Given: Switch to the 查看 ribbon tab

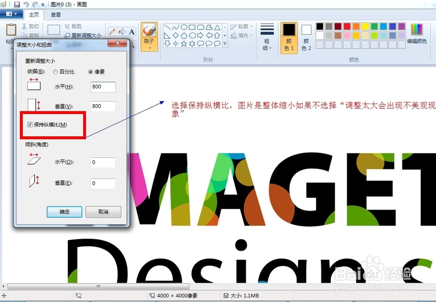Looking at the screenshot, I should pyautogui.click(x=56, y=14).
